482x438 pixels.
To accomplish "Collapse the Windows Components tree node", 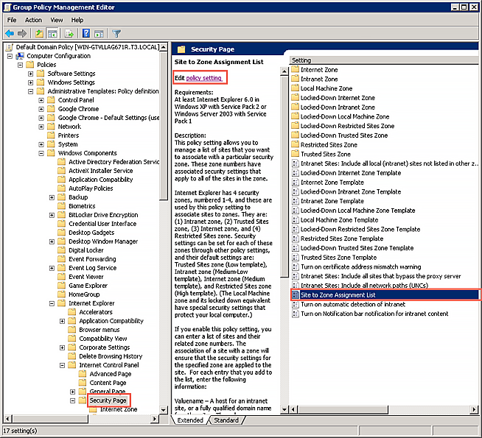I will click(41, 153).
